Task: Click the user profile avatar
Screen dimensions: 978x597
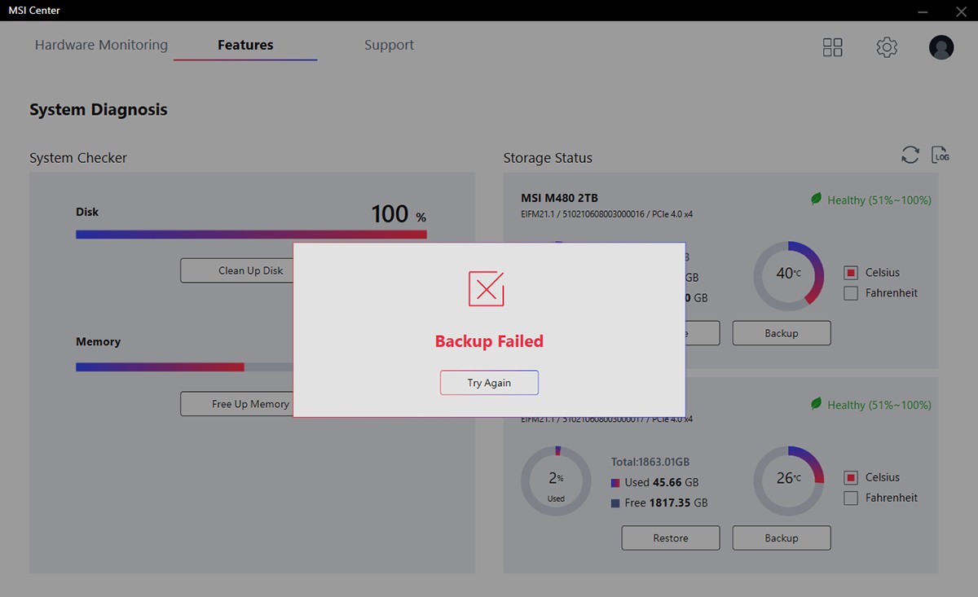Action: pyautogui.click(x=941, y=47)
